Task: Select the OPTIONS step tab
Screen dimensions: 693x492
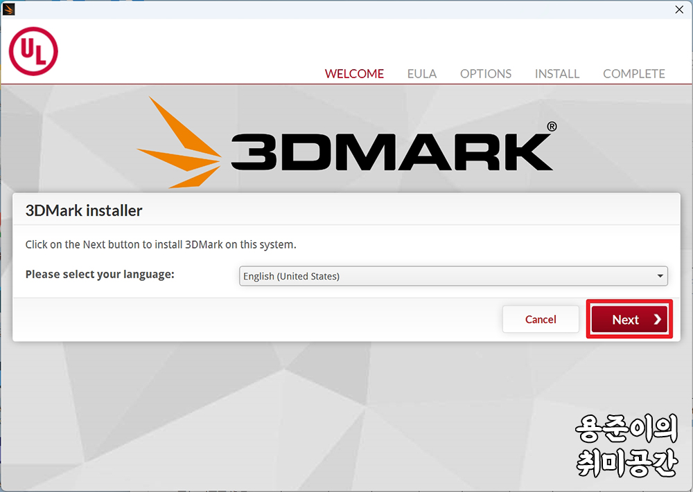Action: (485, 73)
